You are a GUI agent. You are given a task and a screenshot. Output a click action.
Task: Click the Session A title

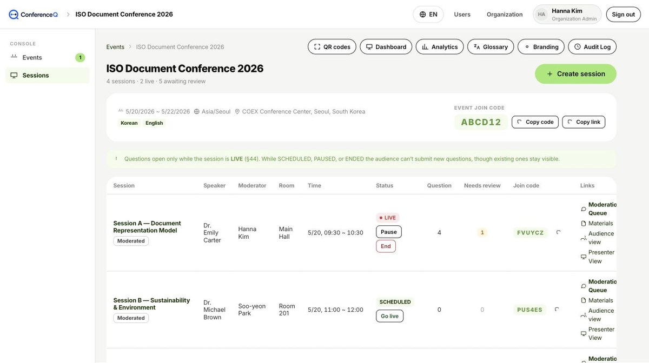[147, 227]
